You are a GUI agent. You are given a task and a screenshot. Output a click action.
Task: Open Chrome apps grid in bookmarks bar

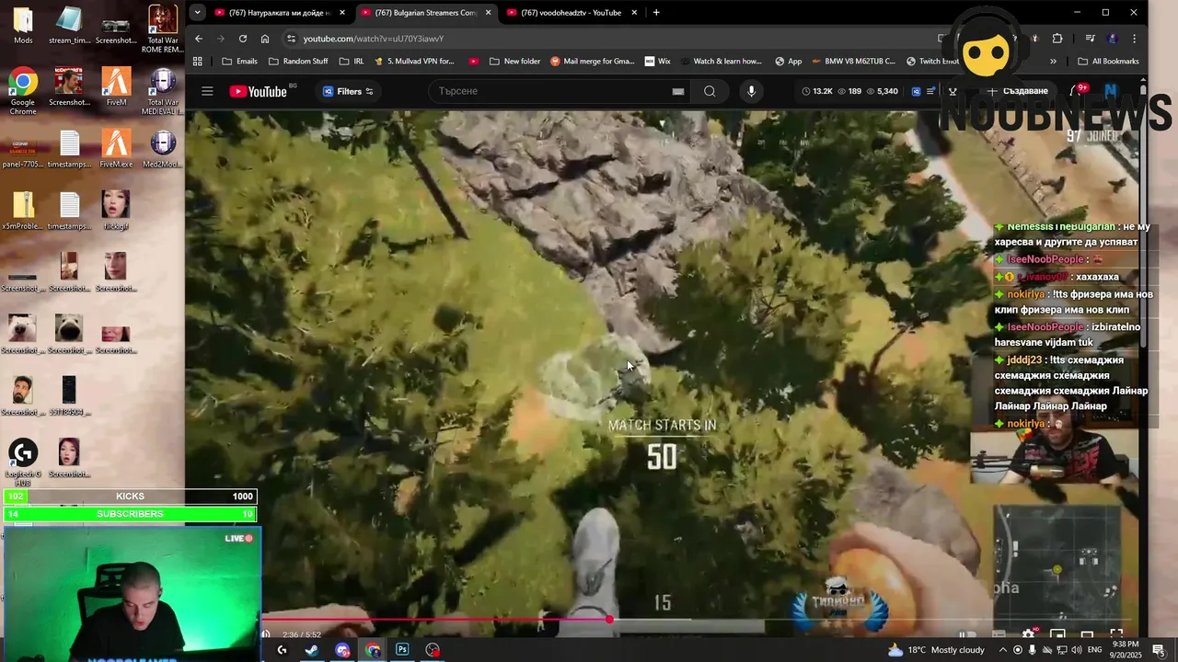click(x=197, y=62)
